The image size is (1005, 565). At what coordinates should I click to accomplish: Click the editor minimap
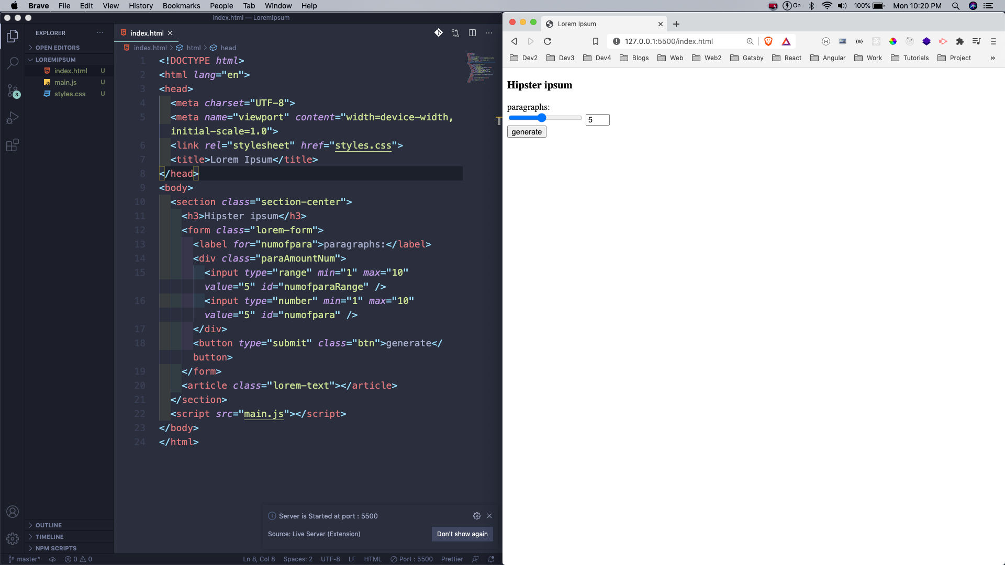480,67
